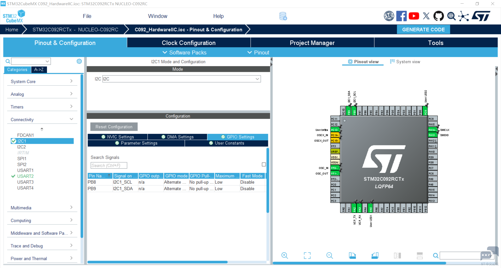Screen dimensions: 501x268
Task: Click the category search magnifier icon
Action: point(8,61)
